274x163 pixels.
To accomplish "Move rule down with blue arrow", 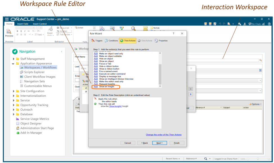I will tap(191, 94).
